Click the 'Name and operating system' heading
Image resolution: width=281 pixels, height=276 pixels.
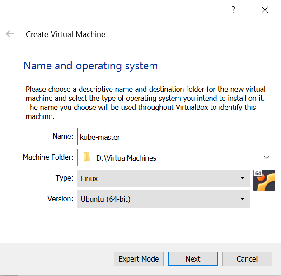point(90,66)
